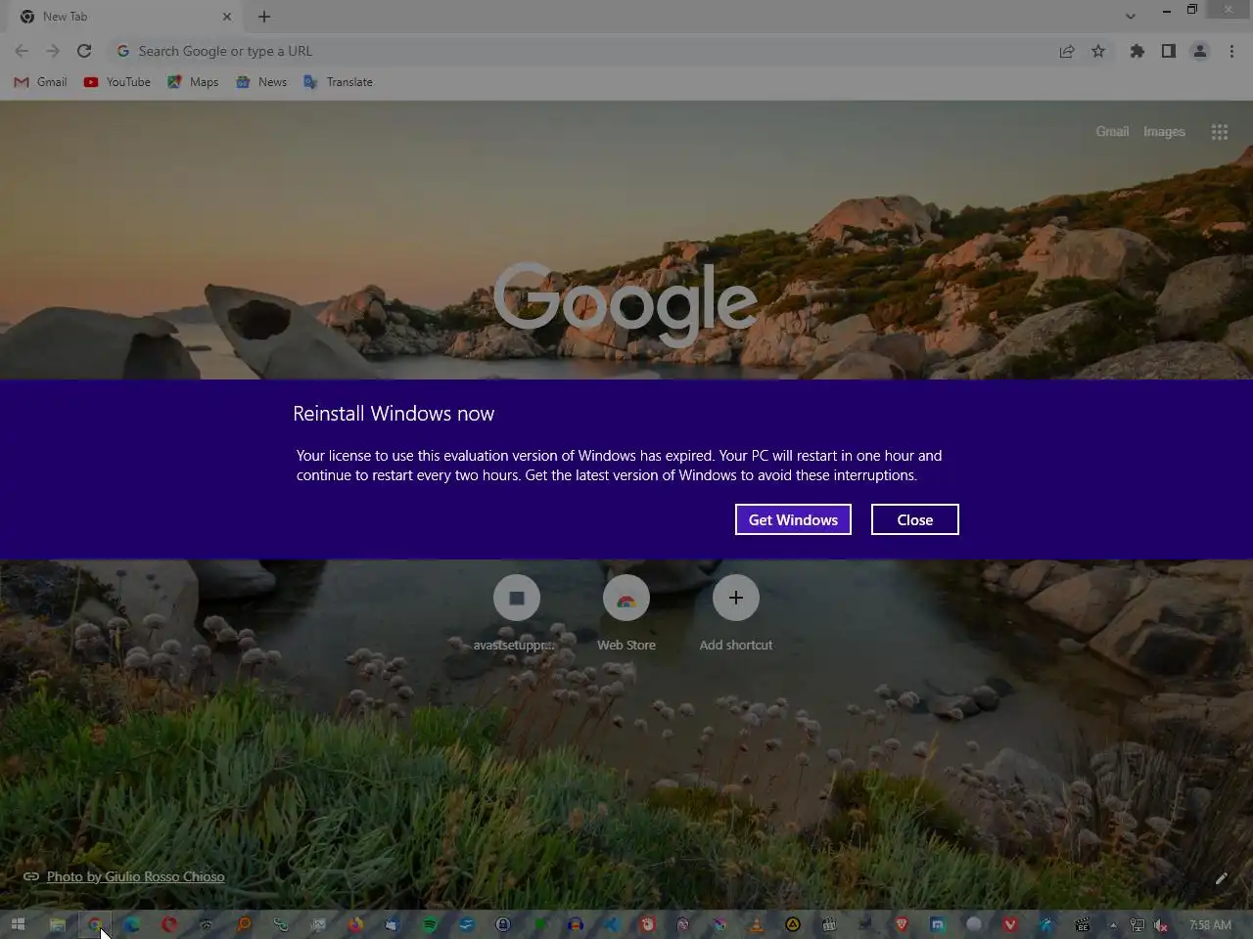
Task: Launch Opera from the taskbar
Action: pos(169,923)
